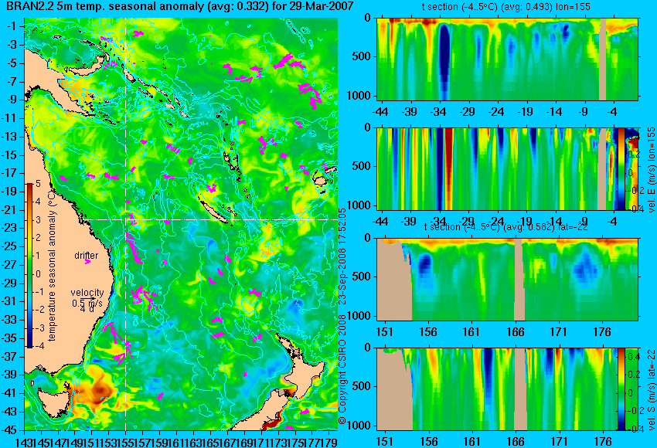Click the '-45' latitude label on the map axis
The width and height of the screenshot is (657, 448).
[9, 430]
